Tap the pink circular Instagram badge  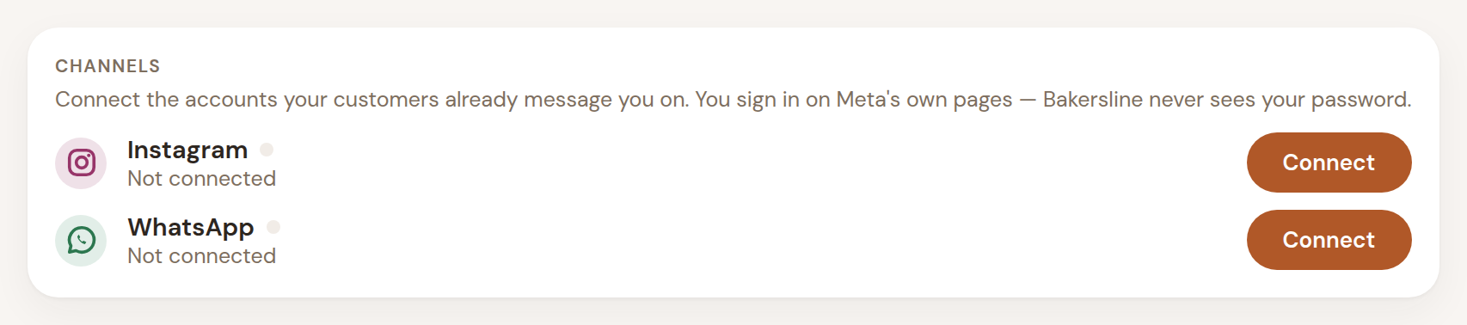81,162
